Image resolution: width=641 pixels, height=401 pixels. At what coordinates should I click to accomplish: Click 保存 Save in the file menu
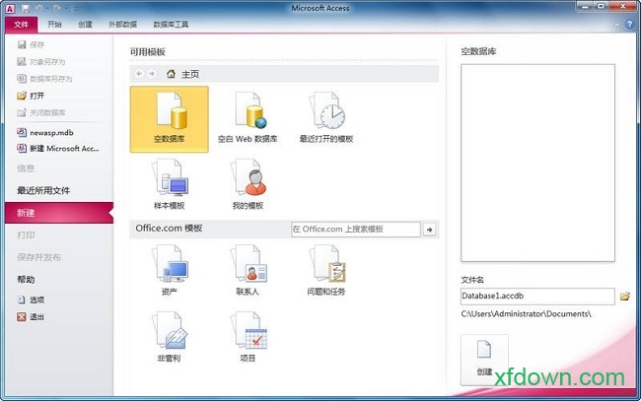(32, 44)
